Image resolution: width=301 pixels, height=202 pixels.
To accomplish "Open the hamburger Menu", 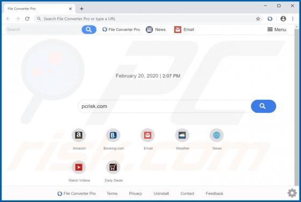I will coord(277,30).
